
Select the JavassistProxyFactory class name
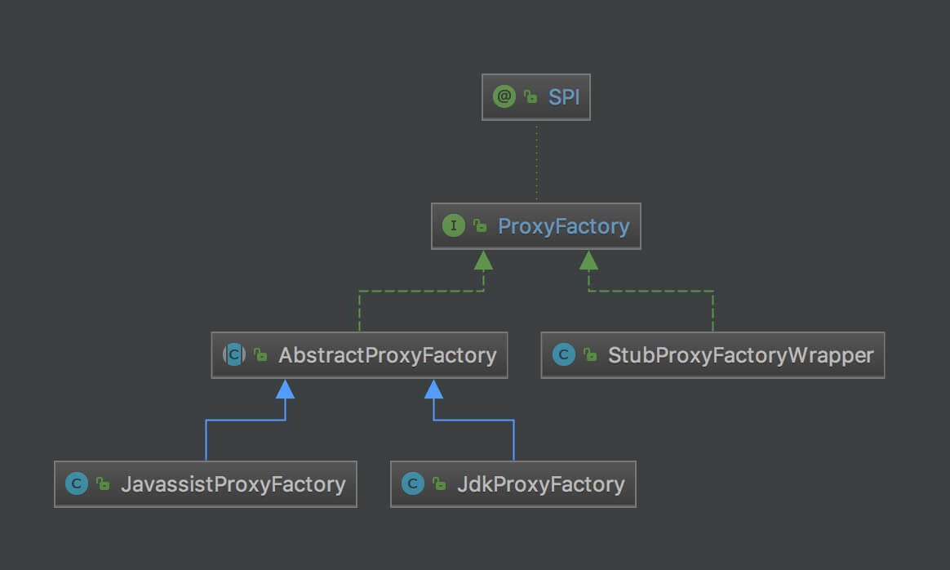pyautogui.click(x=233, y=484)
